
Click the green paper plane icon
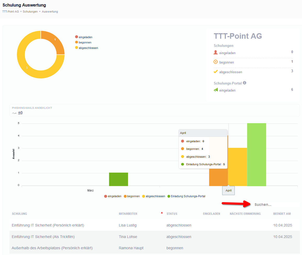click(216, 90)
